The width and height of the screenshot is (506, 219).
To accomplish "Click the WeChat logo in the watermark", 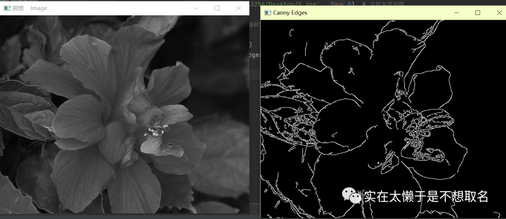I will [351, 195].
